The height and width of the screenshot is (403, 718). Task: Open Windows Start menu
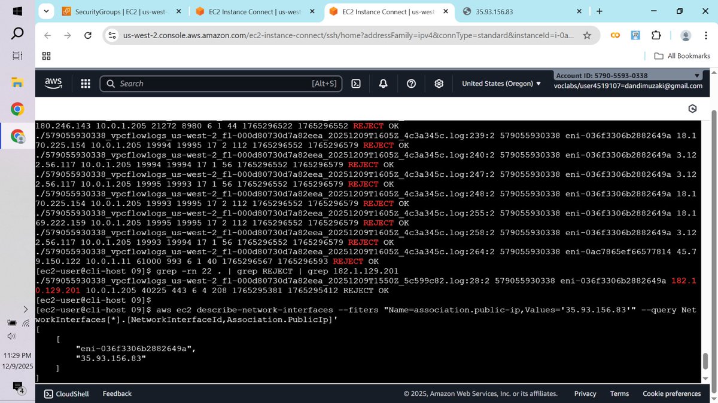(17, 11)
